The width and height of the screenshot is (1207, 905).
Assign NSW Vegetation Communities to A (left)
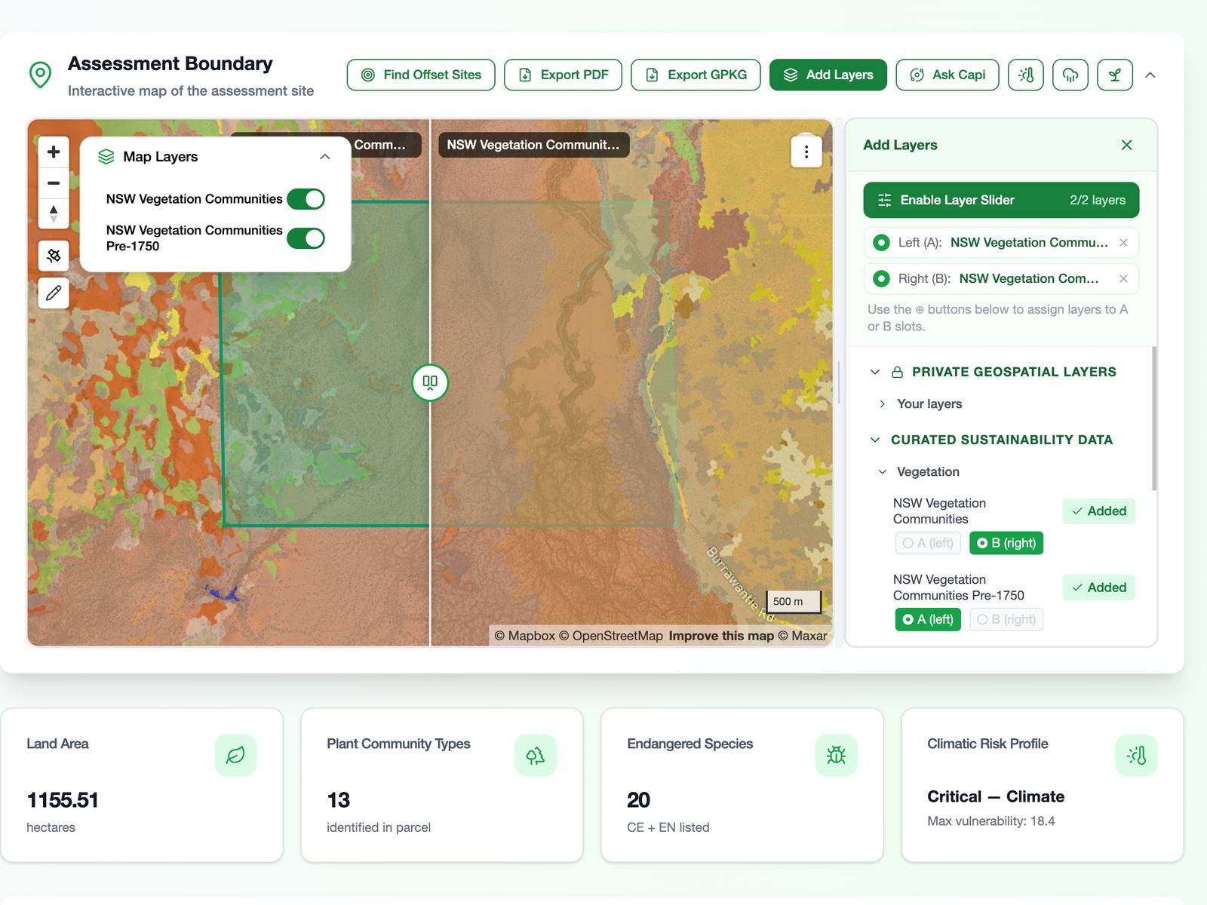[x=928, y=543]
